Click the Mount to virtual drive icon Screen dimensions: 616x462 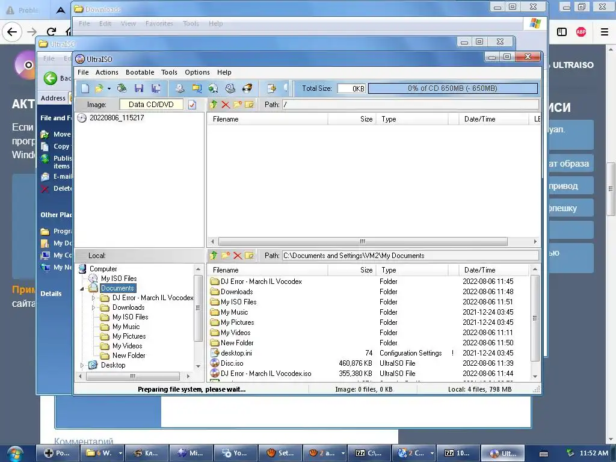click(x=230, y=88)
